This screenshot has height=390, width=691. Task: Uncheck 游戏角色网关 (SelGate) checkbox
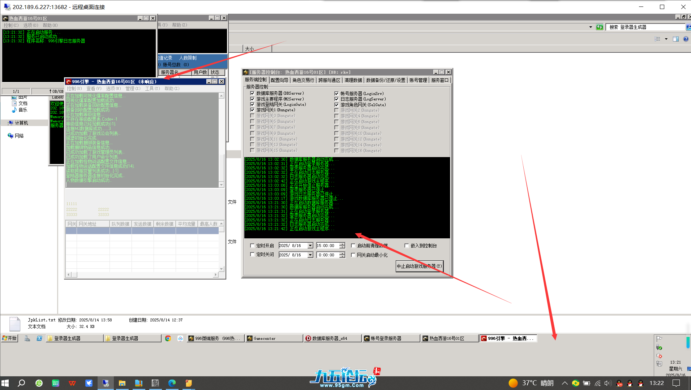[x=336, y=105]
